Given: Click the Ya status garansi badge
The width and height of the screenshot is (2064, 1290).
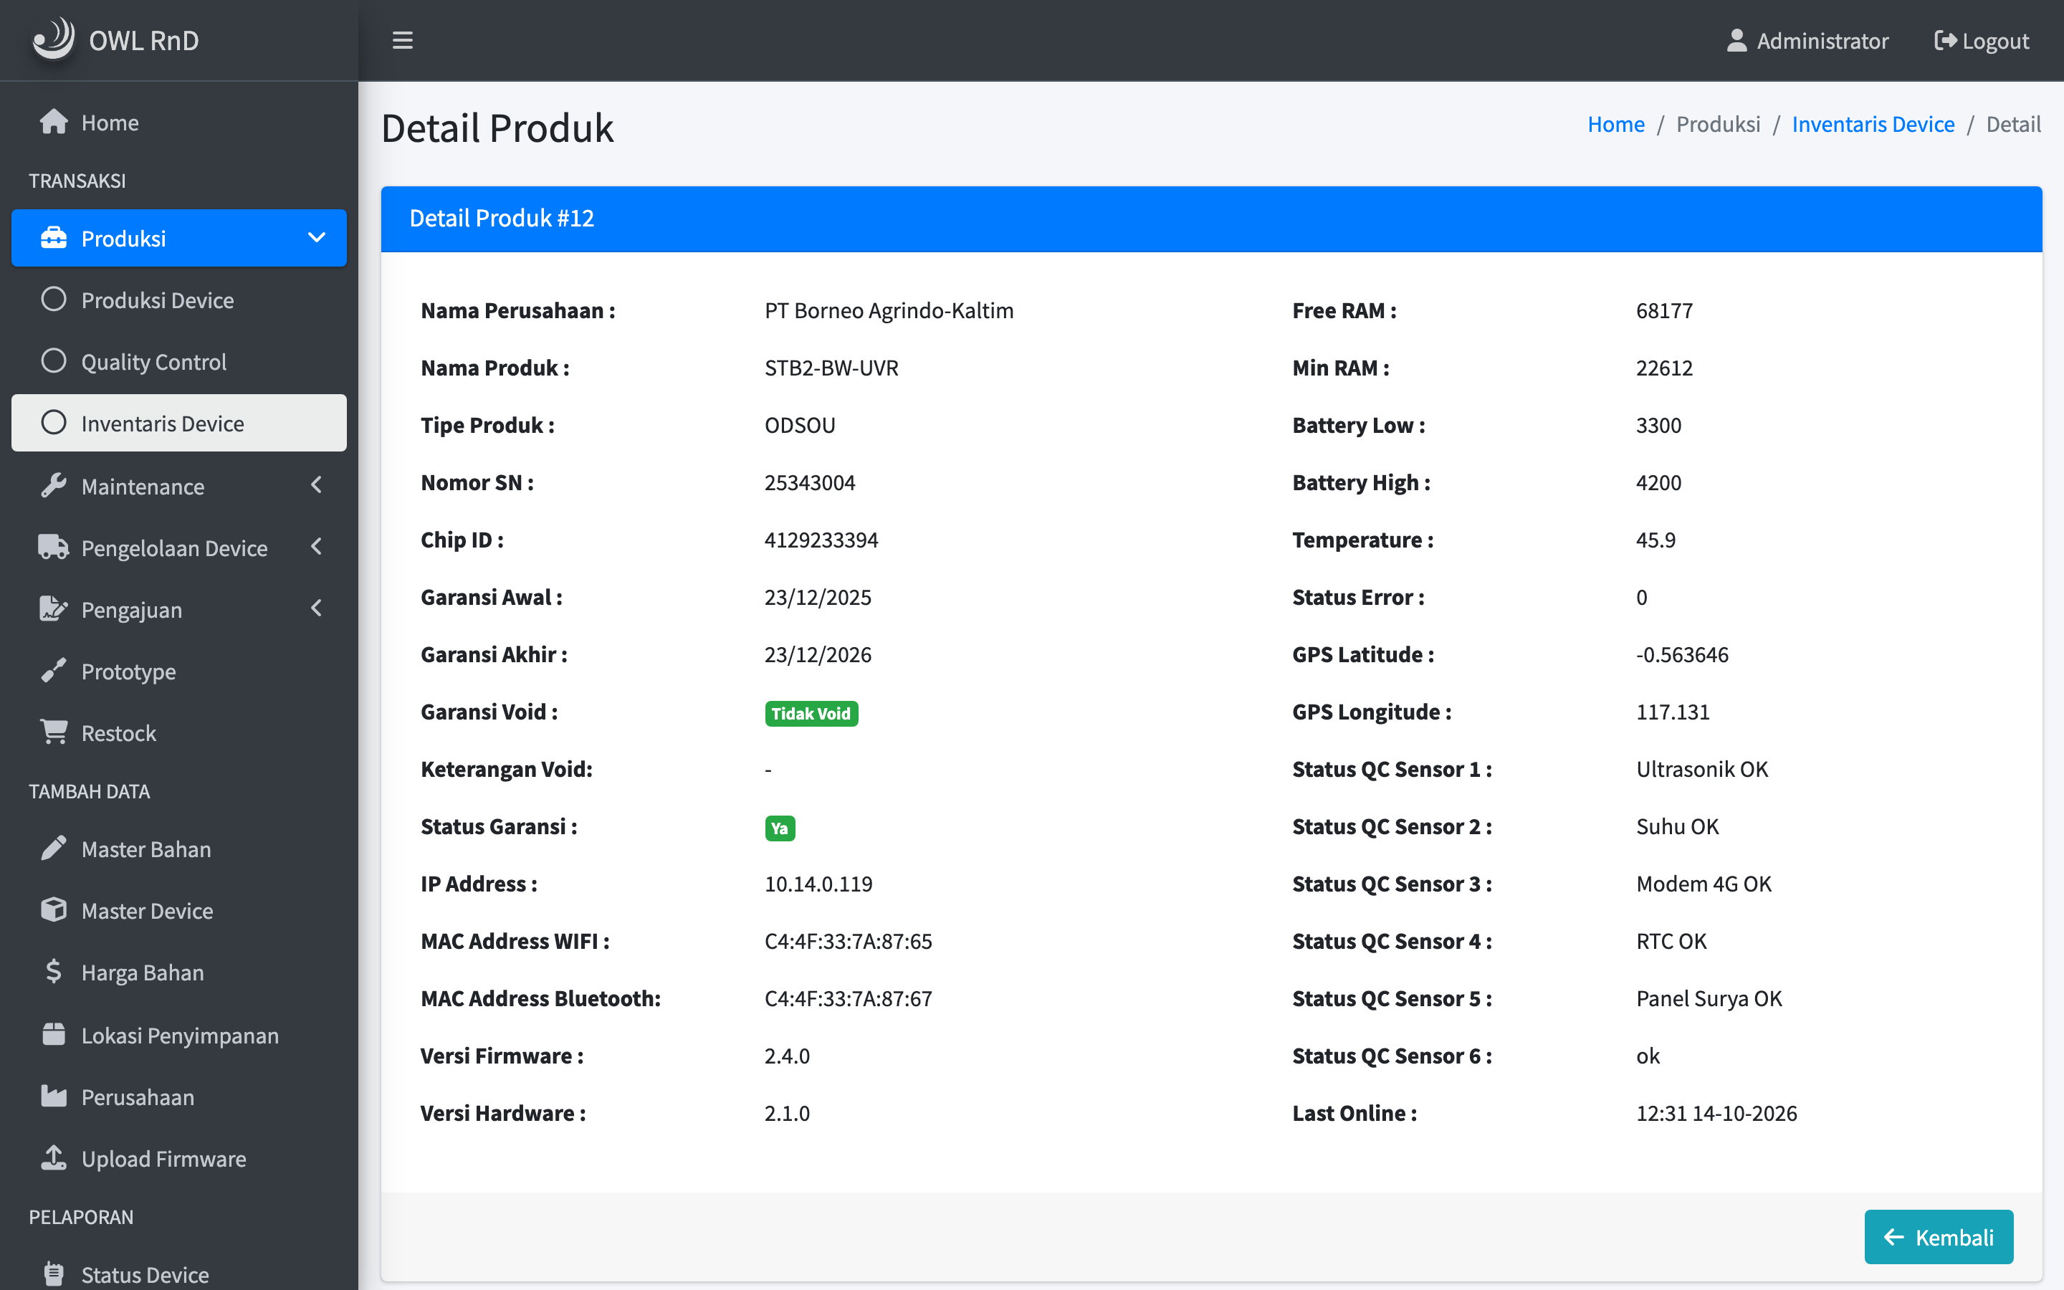Looking at the screenshot, I should point(780,828).
